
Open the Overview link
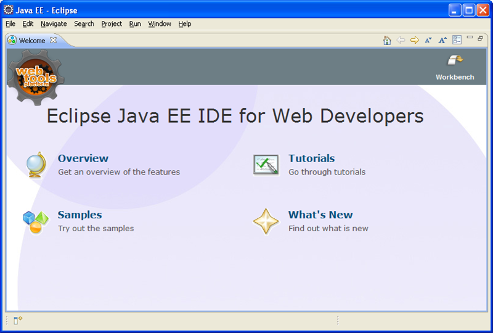[x=83, y=158]
